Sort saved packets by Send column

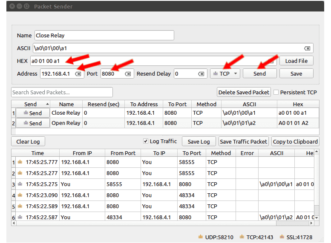(x=31, y=104)
